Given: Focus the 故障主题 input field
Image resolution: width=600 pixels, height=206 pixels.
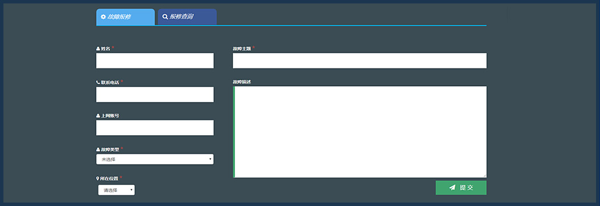Looking at the screenshot, I should click(x=360, y=60).
